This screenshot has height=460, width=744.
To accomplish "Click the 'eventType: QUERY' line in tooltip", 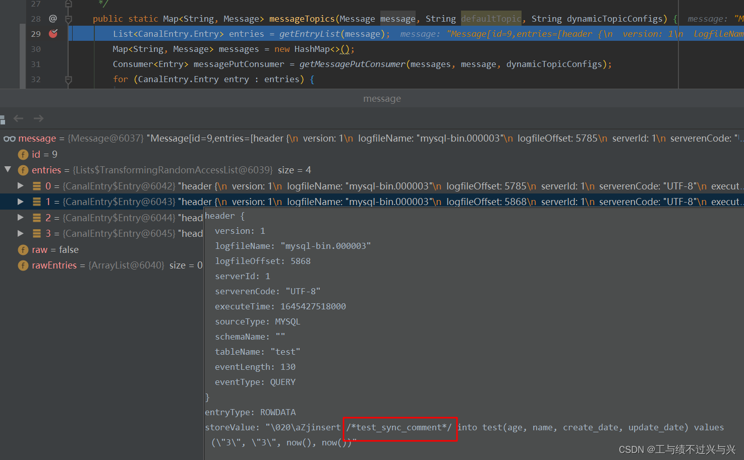I will [255, 382].
